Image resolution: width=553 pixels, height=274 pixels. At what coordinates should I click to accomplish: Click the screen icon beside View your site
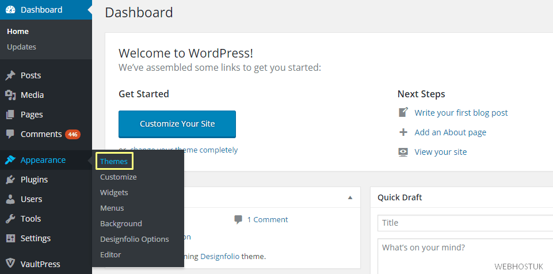[x=403, y=152]
